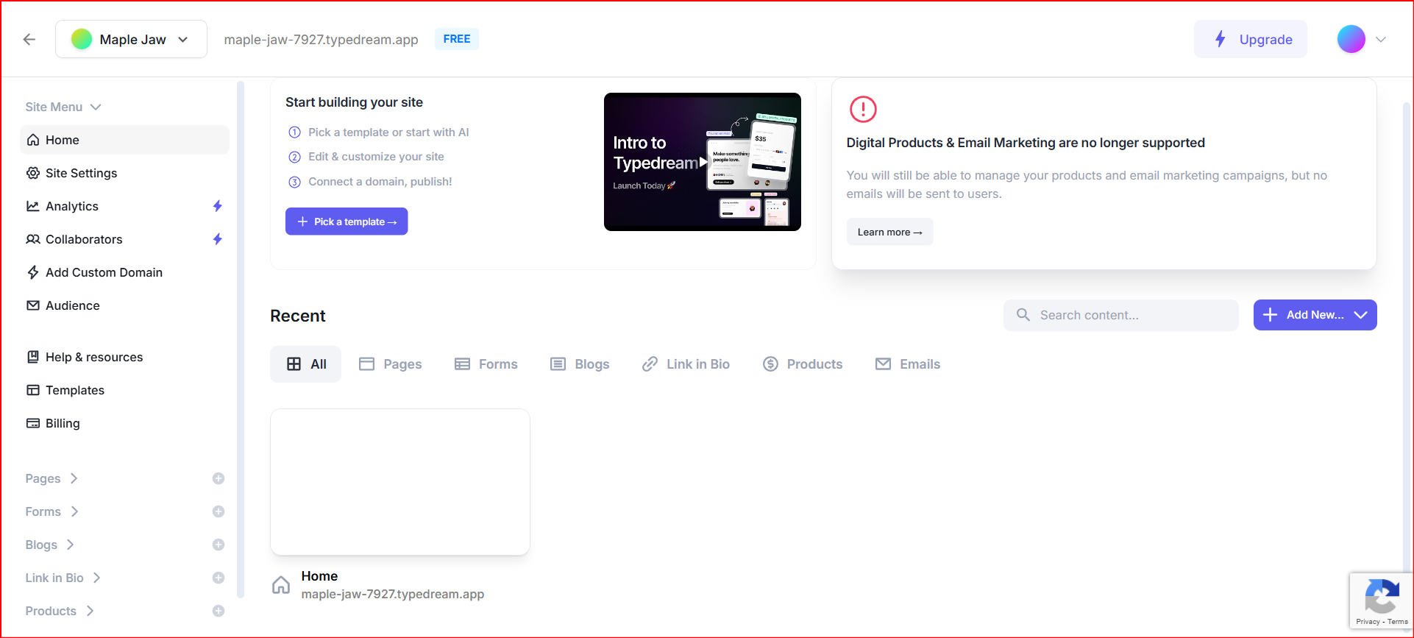Switch to the Link in Bio tab

[686, 364]
